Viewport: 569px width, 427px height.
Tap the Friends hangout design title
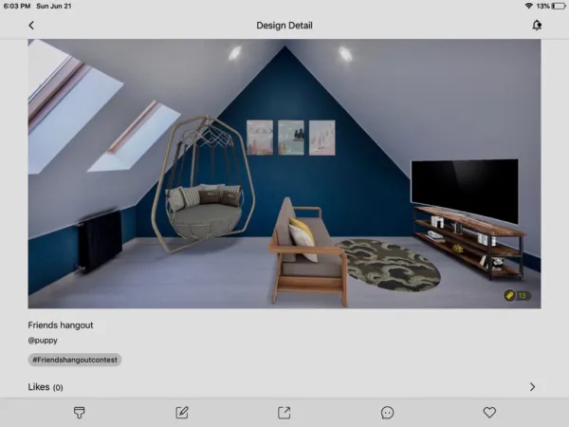(x=61, y=325)
